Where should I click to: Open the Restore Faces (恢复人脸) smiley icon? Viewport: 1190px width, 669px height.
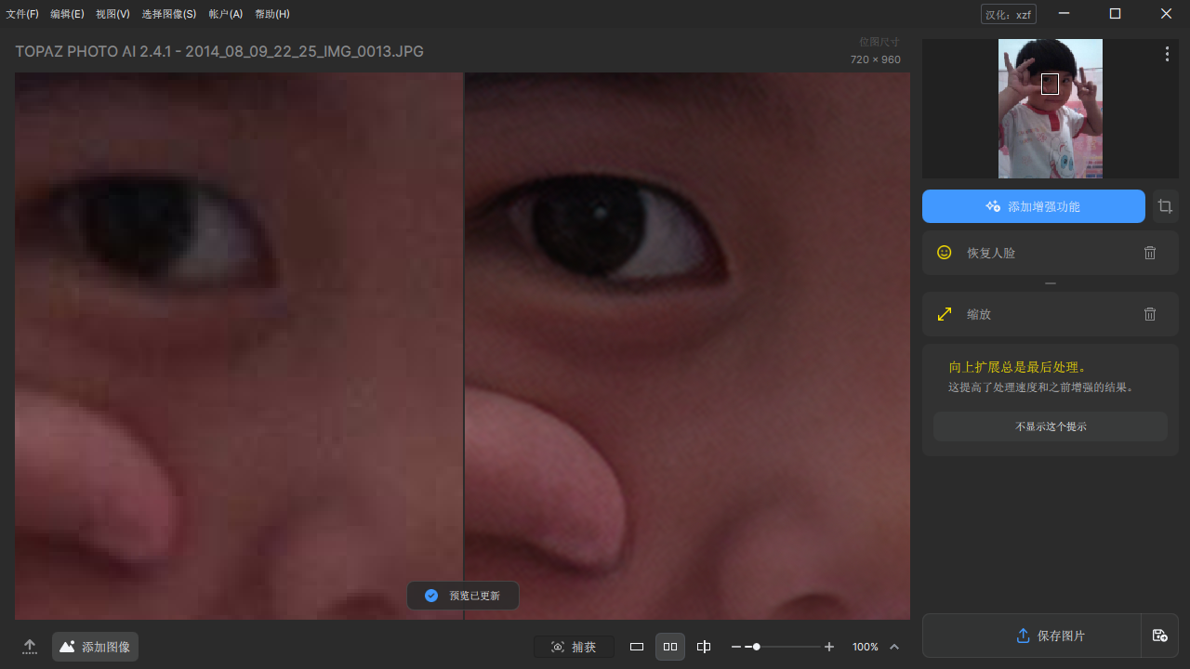click(x=943, y=252)
